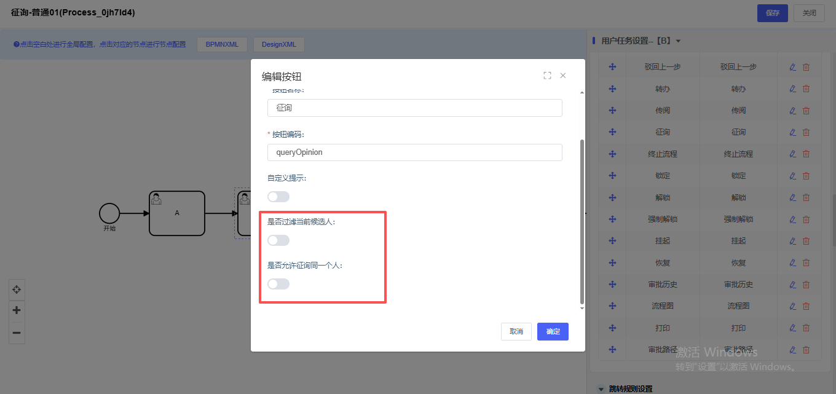Viewport: 836px width, 394px height.
Task: Expand 用户任务设置 dropdown arrow
Action: [x=678, y=41]
